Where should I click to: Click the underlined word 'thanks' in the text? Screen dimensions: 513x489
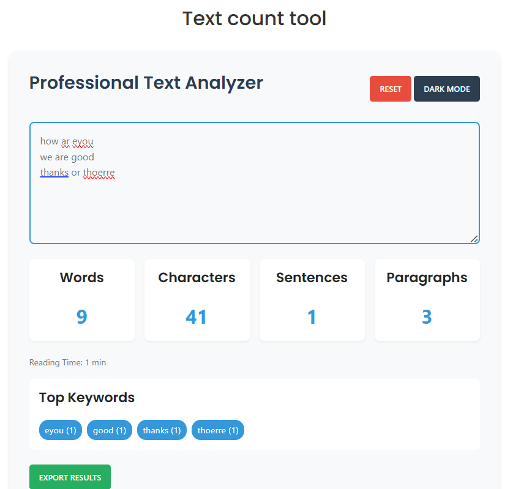[54, 173]
